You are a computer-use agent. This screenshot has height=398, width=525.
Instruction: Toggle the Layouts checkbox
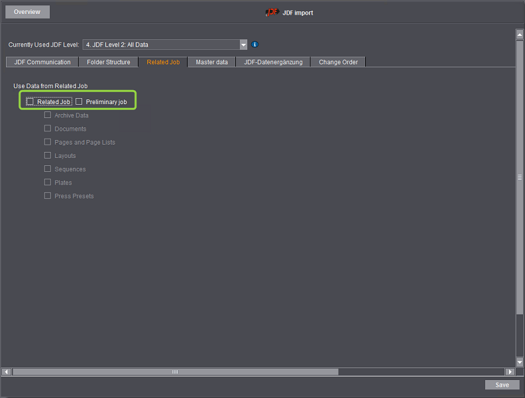[48, 155]
